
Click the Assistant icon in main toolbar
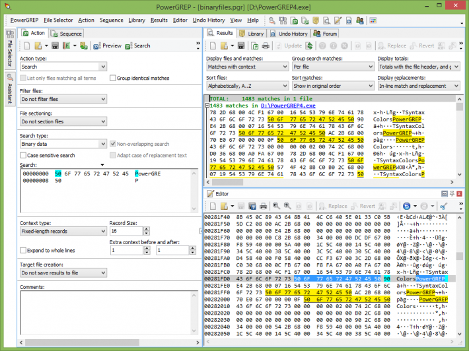coord(272,20)
